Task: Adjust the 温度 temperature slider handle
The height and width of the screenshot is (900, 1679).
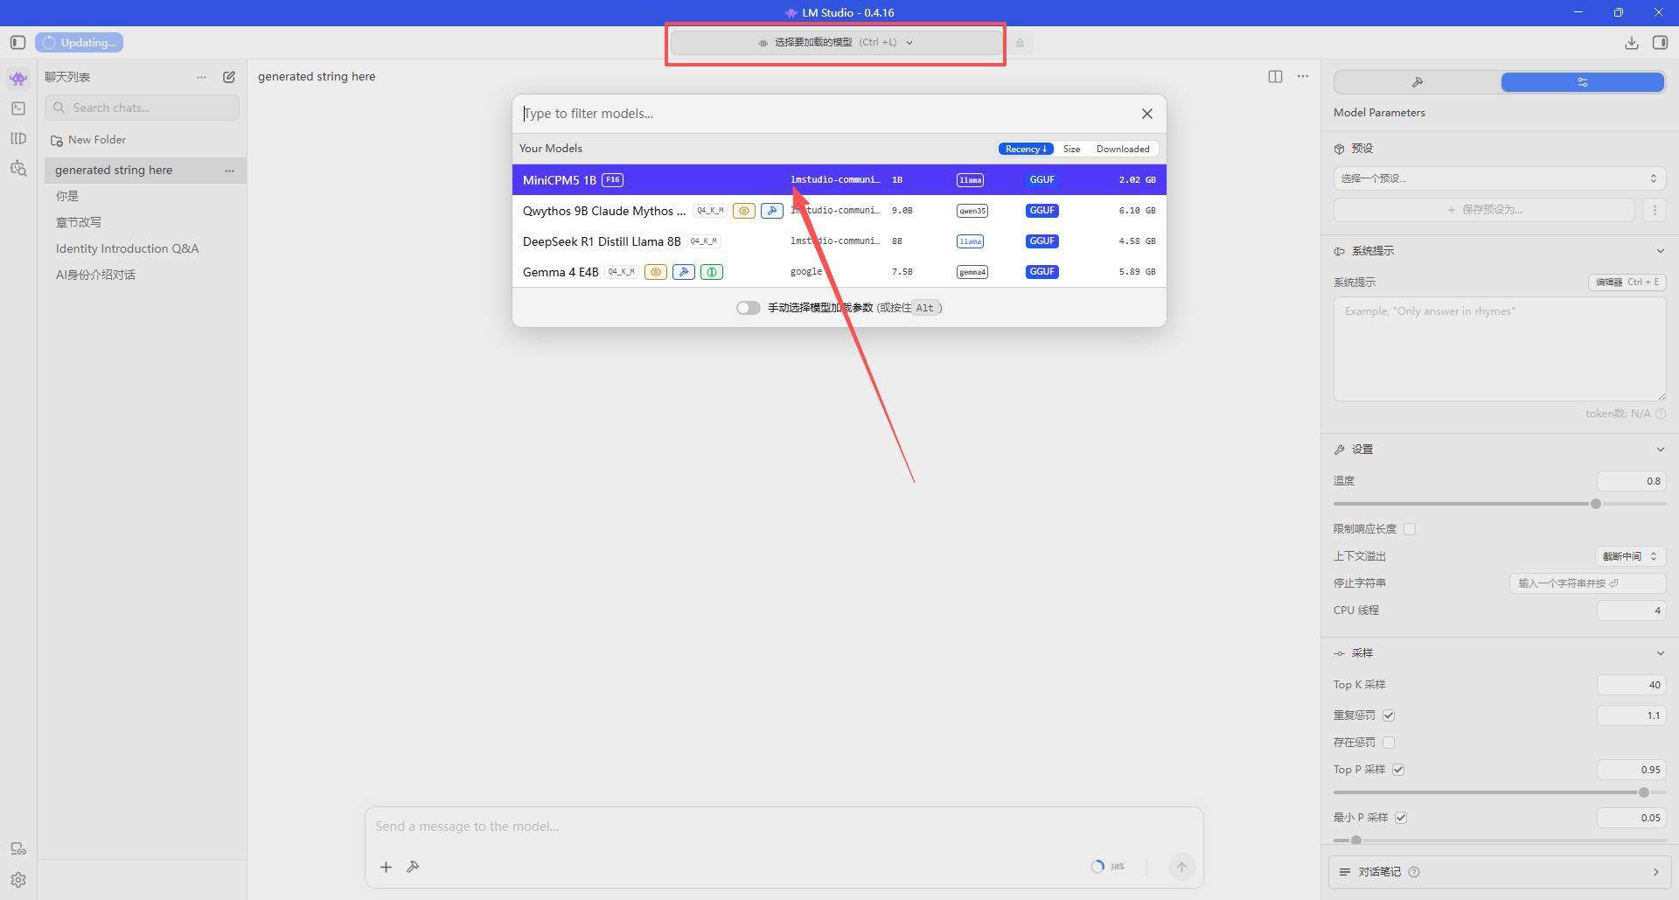Action: (1596, 504)
